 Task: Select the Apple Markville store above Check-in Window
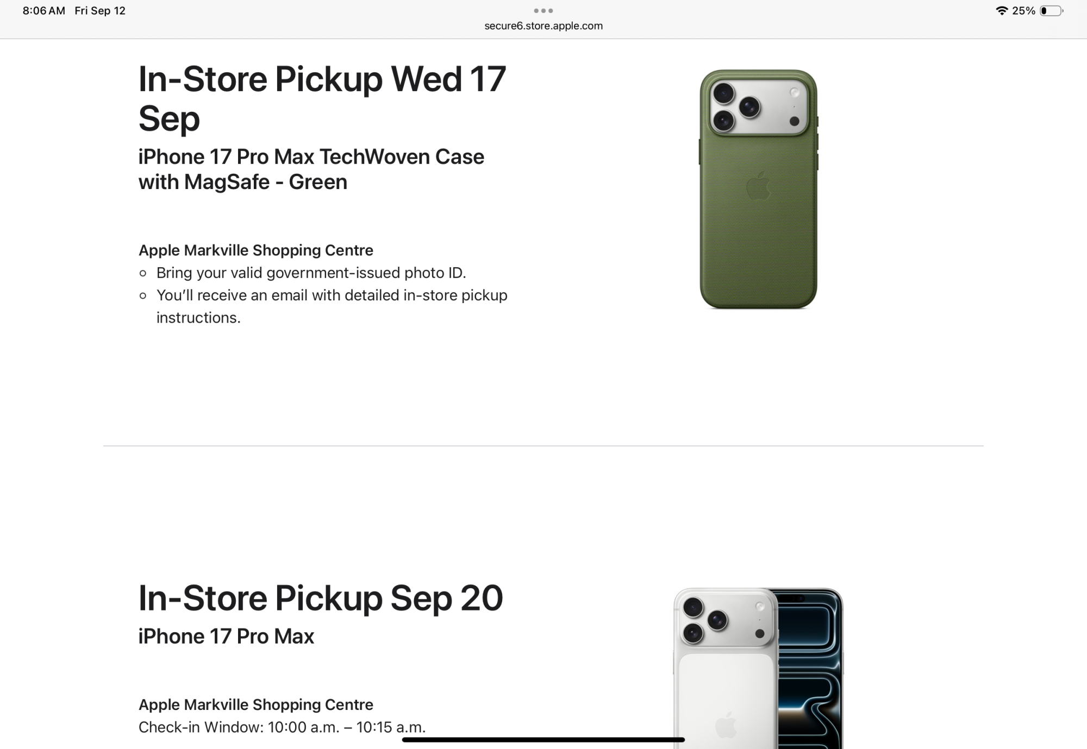click(x=255, y=704)
